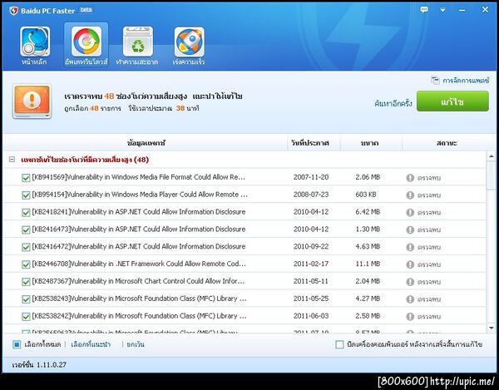Open the feedback speech bubble icon
Viewport: 499px width, 390px height.
(x=424, y=10)
